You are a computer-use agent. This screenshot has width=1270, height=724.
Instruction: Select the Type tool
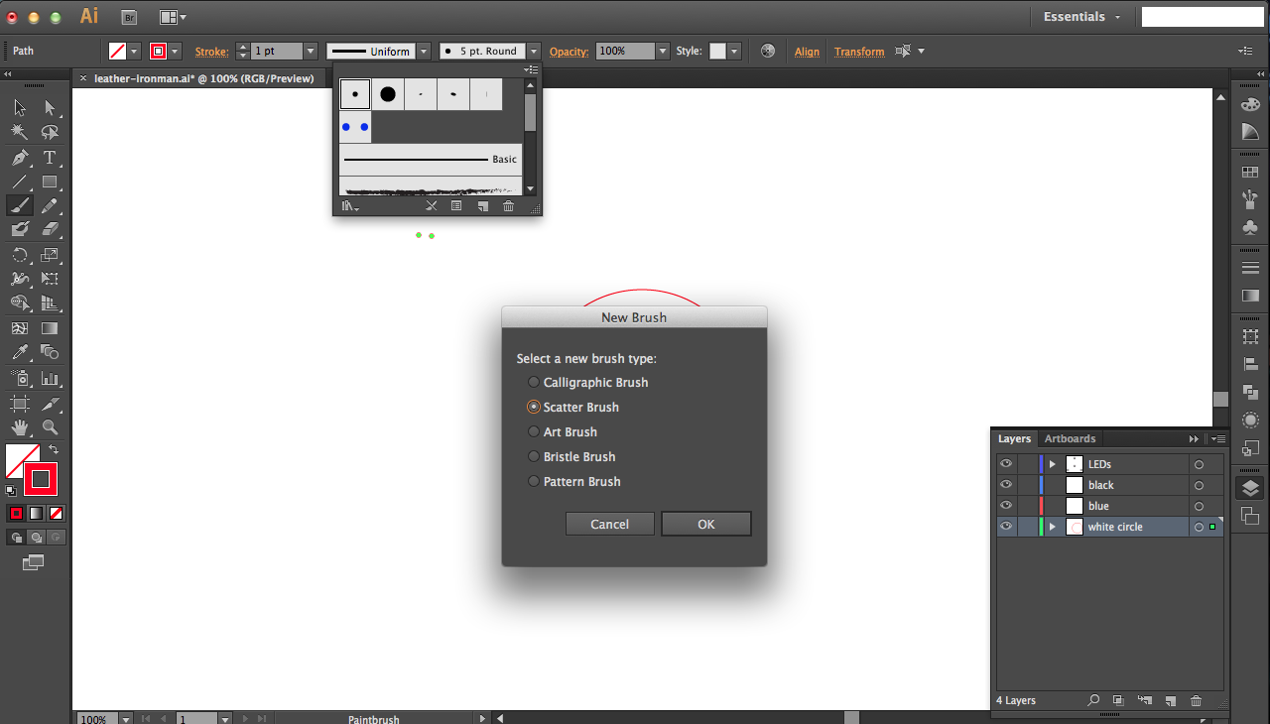[x=49, y=157]
